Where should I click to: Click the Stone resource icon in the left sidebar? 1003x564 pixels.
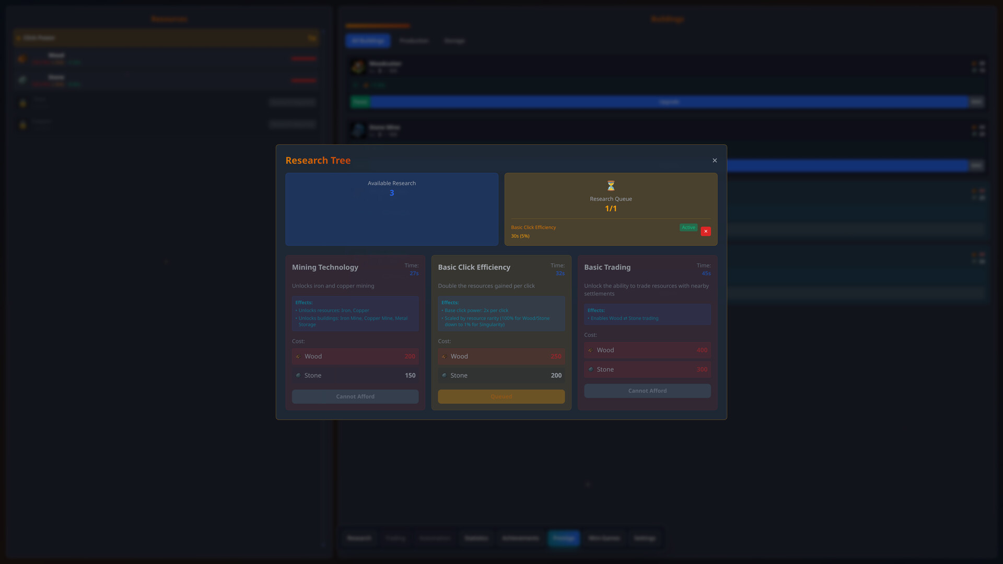pos(22,80)
